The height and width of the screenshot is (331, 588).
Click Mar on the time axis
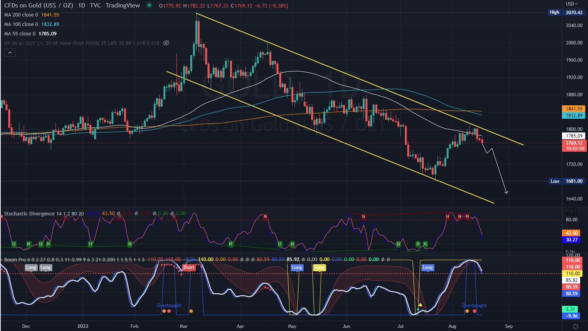[184, 326]
